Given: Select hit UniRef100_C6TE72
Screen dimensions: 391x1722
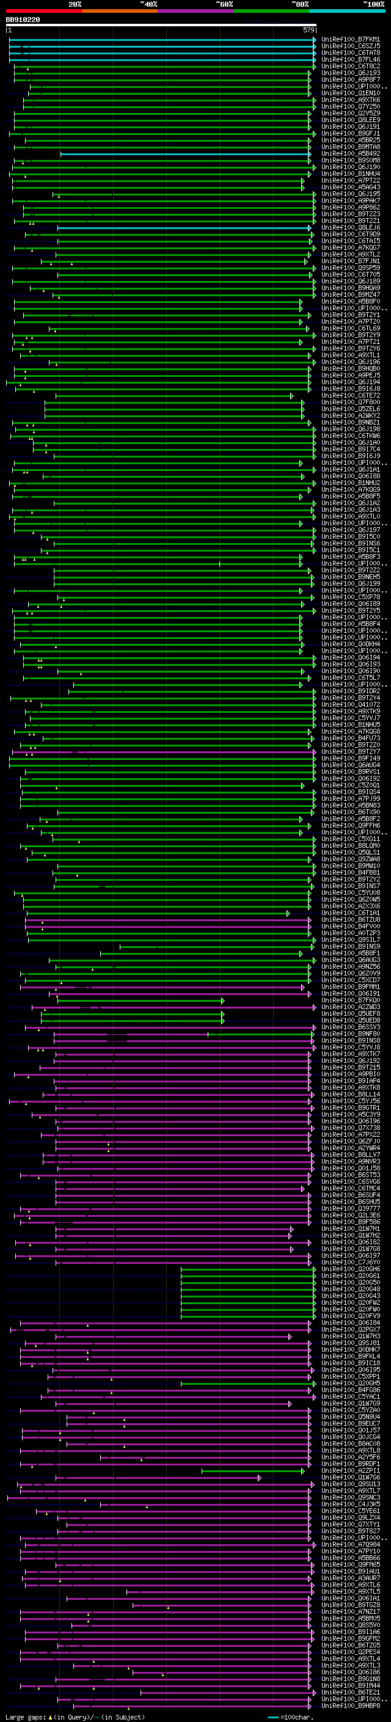Looking at the screenshot, I should coord(351,396).
